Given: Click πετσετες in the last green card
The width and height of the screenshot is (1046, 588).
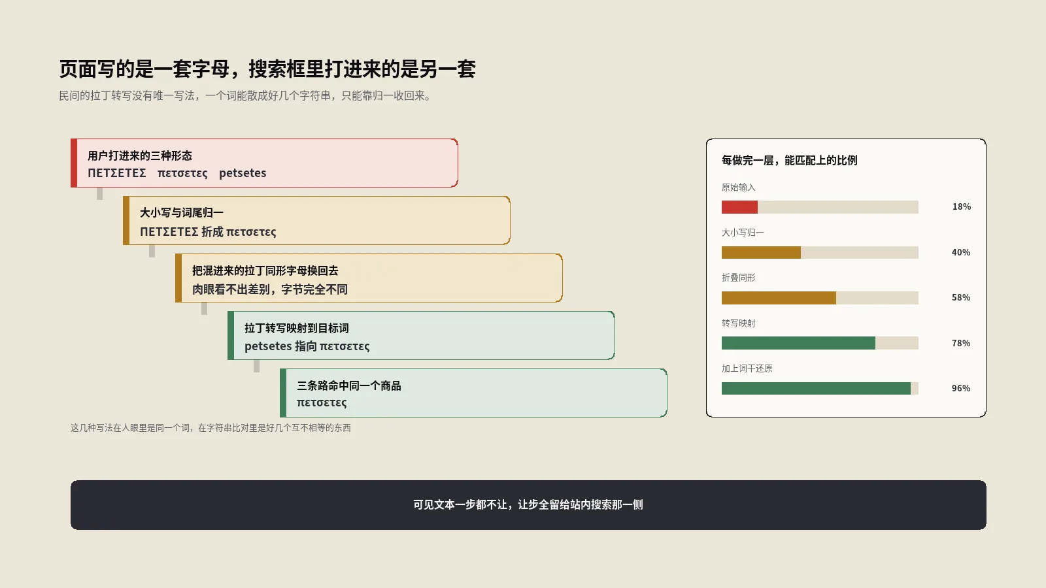Looking at the screenshot, I should click(x=322, y=403).
